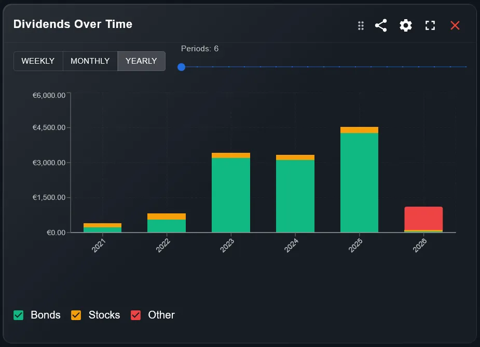Click the Periods: 6 label
Image resolution: width=480 pixels, height=347 pixels.
click(200, 48)
